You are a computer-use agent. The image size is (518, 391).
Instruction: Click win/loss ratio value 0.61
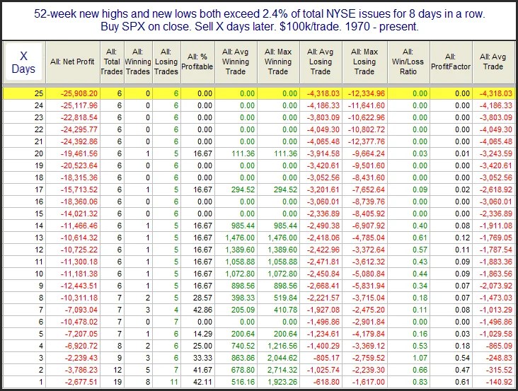(420, 238)
